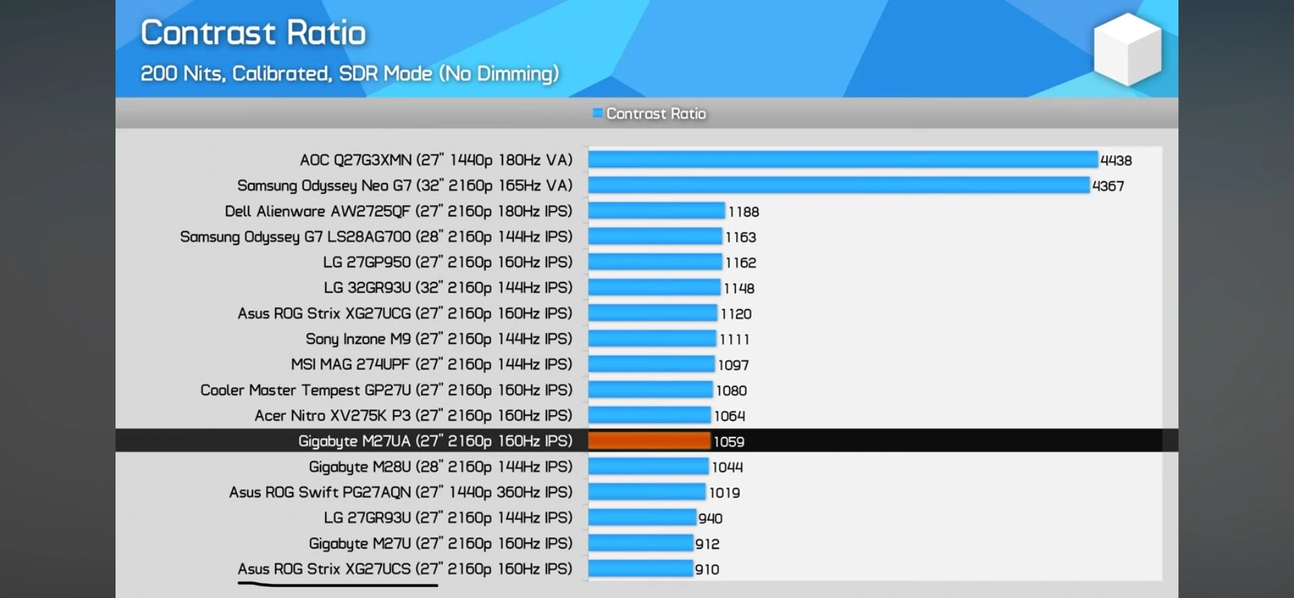The width and height of the screenshot is (1294, 598).
Task: Click the Cooler Master Tempest GP27U label
Action: click(386, 390)
